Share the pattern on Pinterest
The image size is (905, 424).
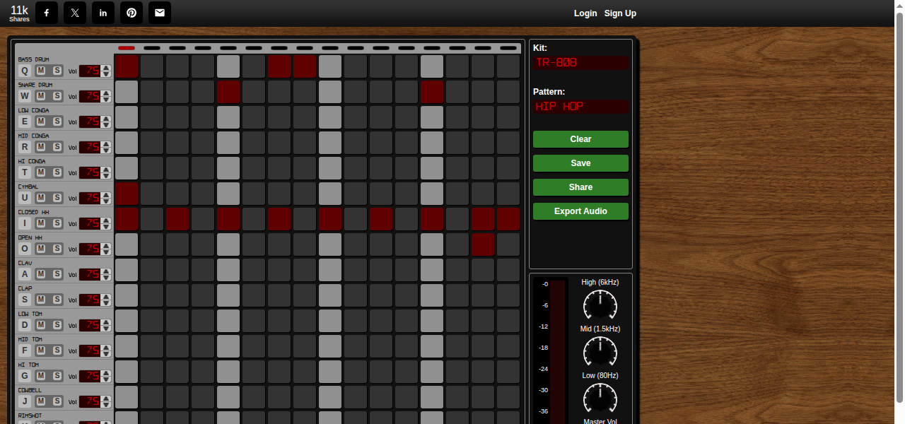point(132,13)
